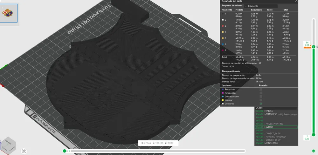318x155 pixels.
Task: Click the white filament 2 color swatch
Action: 223,20
